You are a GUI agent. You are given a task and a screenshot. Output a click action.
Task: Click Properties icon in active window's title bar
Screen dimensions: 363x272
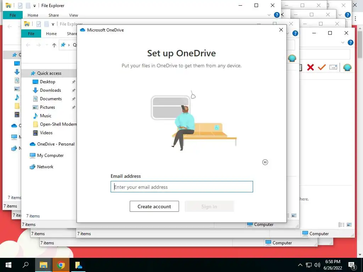tap(20, 6)
